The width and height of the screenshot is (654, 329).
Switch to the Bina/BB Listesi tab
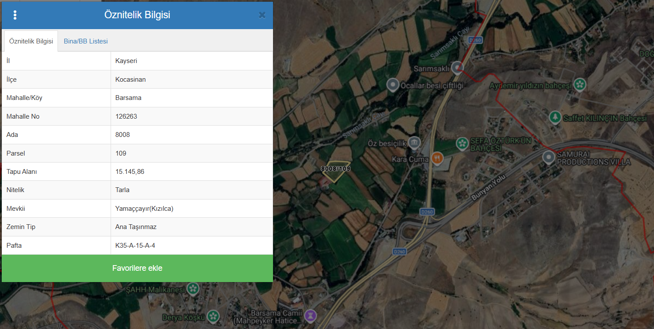(86, 41)
